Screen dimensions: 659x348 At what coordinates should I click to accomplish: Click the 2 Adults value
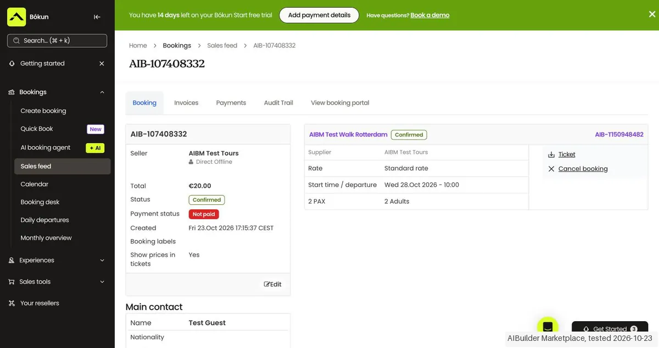[x=397, y=201]
